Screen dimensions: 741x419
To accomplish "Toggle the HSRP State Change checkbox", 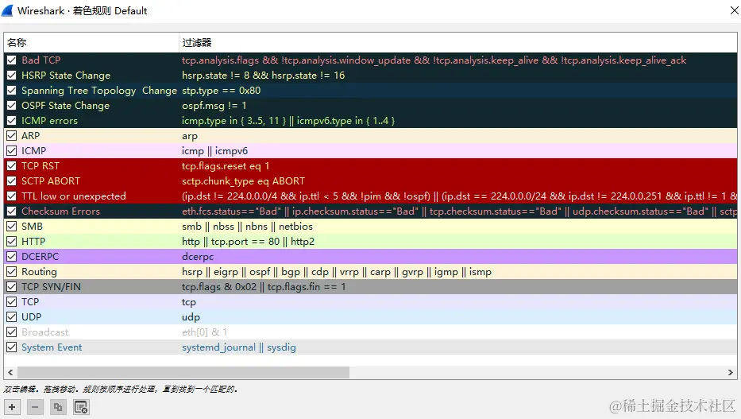I will coord(12,76).
